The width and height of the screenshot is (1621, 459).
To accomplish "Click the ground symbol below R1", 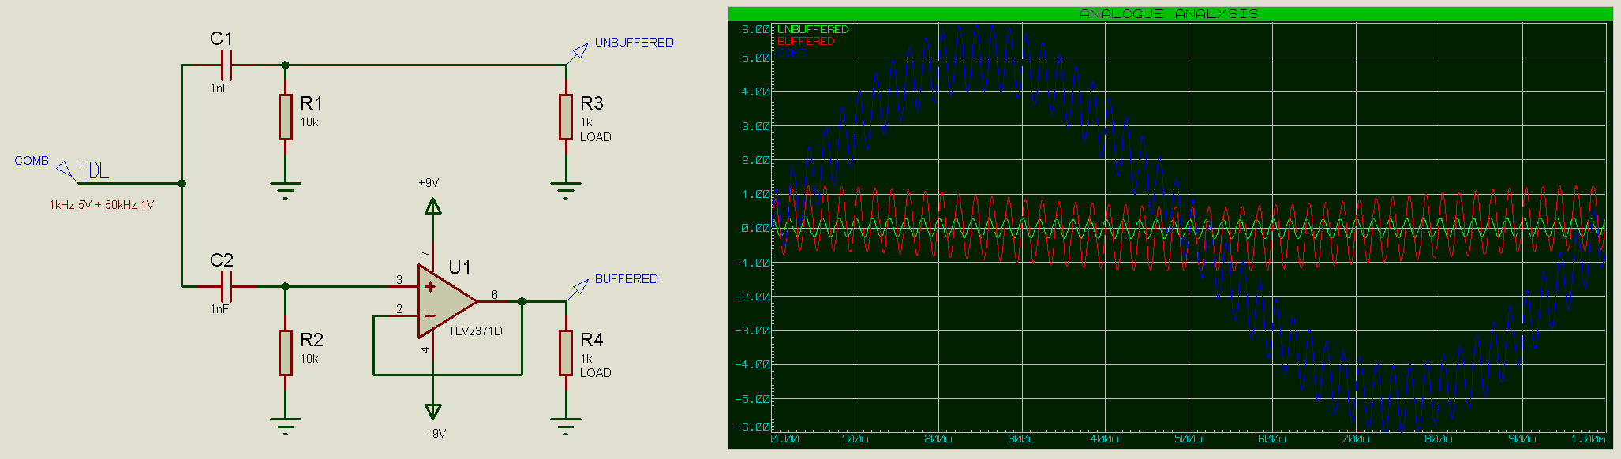I will tap(285, 189).
